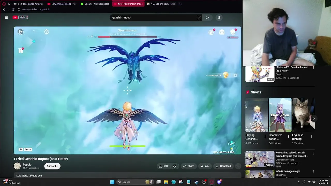The height and width of the screenshot is (186, 331).
Task: Start voice search with microphone
Action: click(x=219, y=18)
